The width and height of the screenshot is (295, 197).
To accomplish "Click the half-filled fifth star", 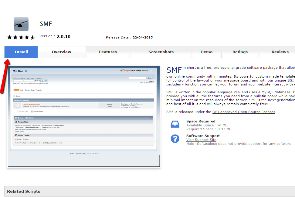I will [33, 37].
